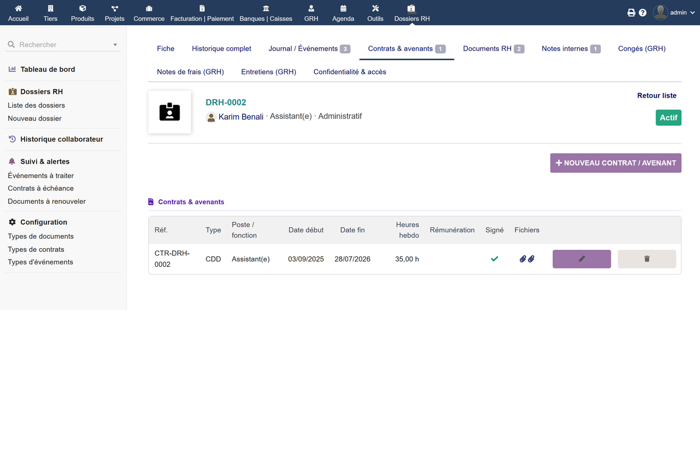Create Nouveau dossier from sidebar
The height and width of the screenshot is (456, 700).
click(x=34, y=118)
